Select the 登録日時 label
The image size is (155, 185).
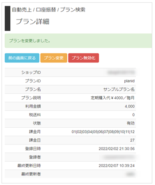33,149
